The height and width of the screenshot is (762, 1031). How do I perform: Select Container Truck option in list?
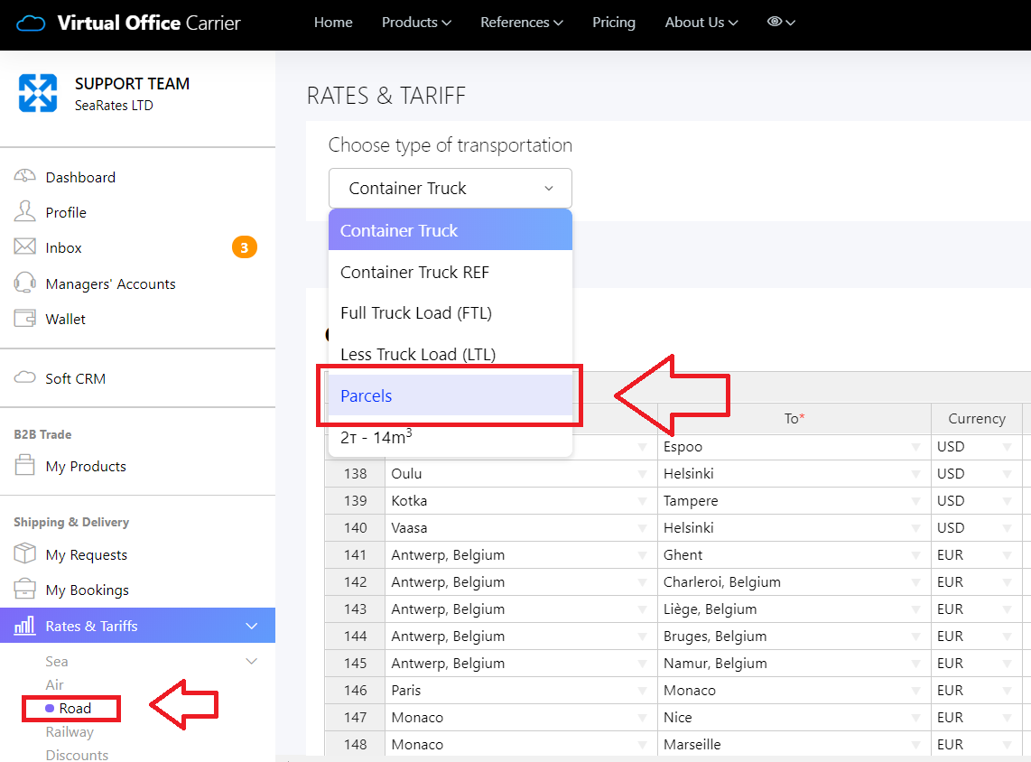pos(450,230)
